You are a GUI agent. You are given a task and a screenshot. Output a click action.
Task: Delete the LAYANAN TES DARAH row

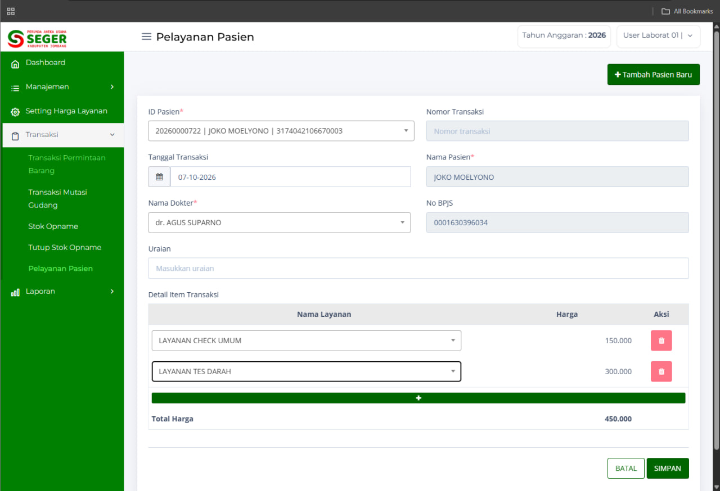(661, 371)
